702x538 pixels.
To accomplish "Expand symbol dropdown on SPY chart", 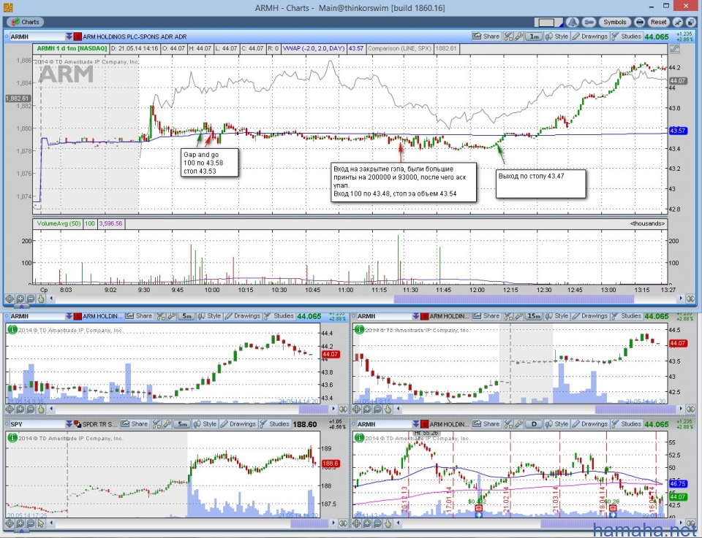I will point(69,424).
